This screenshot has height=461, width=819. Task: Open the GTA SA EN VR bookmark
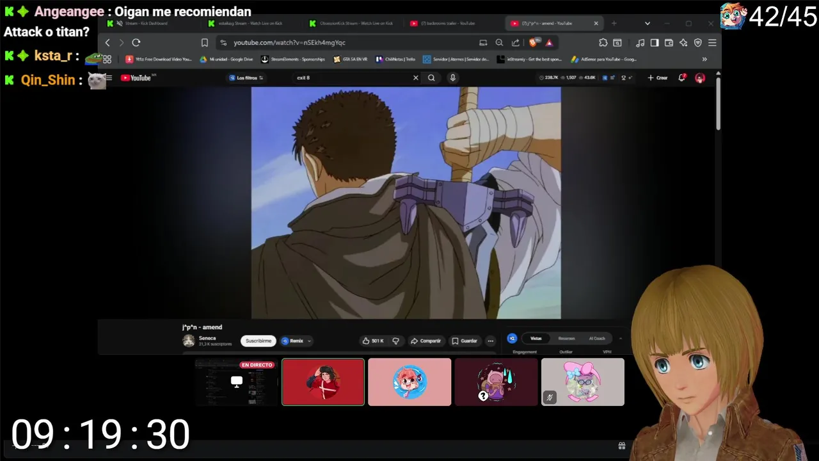click(351, 60)
